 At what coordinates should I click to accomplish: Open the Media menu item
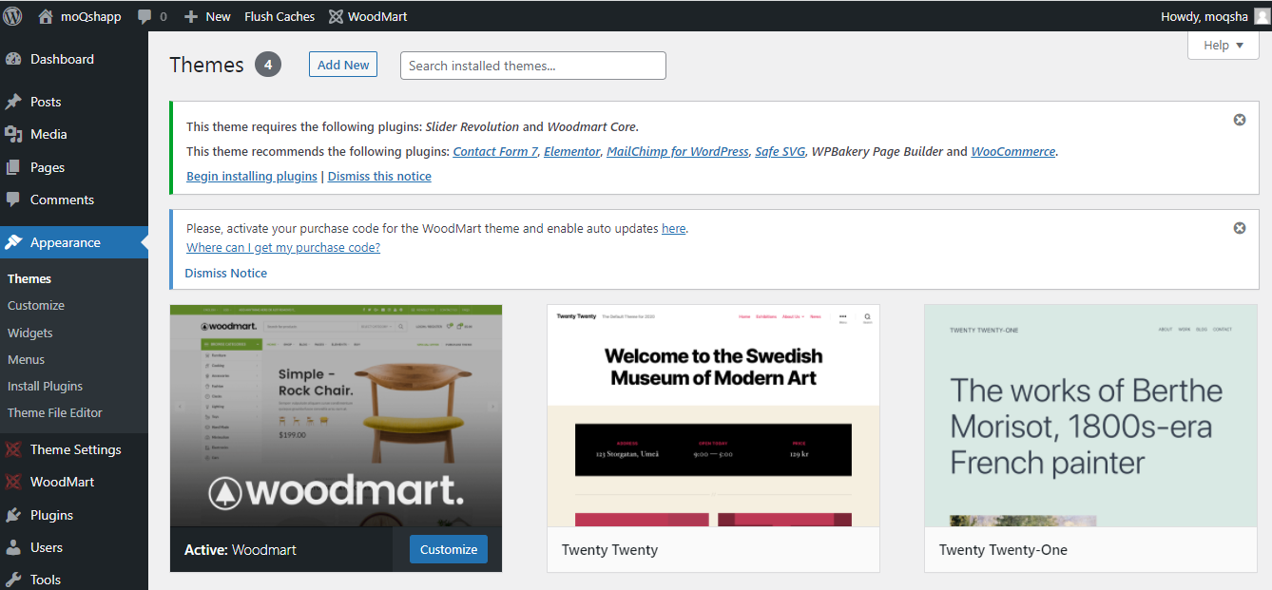pyautogui.click(x=74, y=134)
